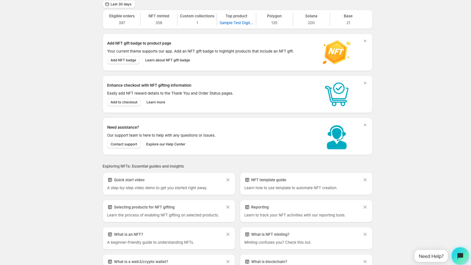Click Learn more in the checkout card
This screenshot has width=471, height=265.
point(155,102)
